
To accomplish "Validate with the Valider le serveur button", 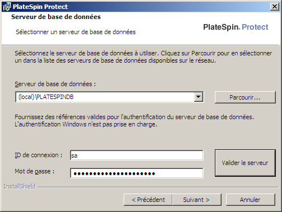I will click(245, 163).
